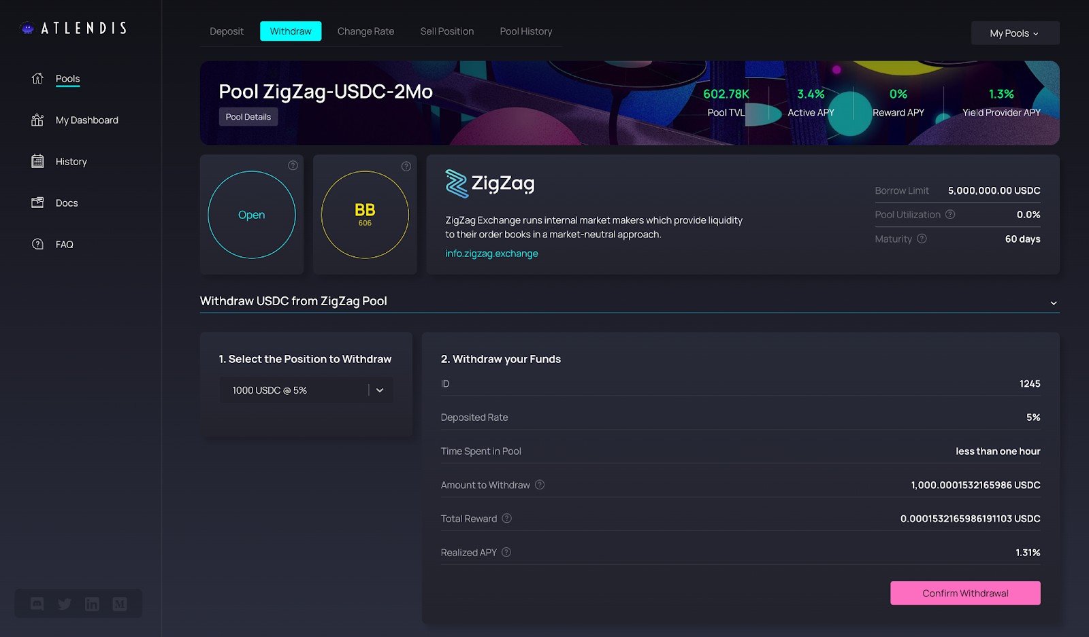This screenshot has height=637, width=1089.
Task: Click help icon on the BB rating card
Action: tap(406, 166)
